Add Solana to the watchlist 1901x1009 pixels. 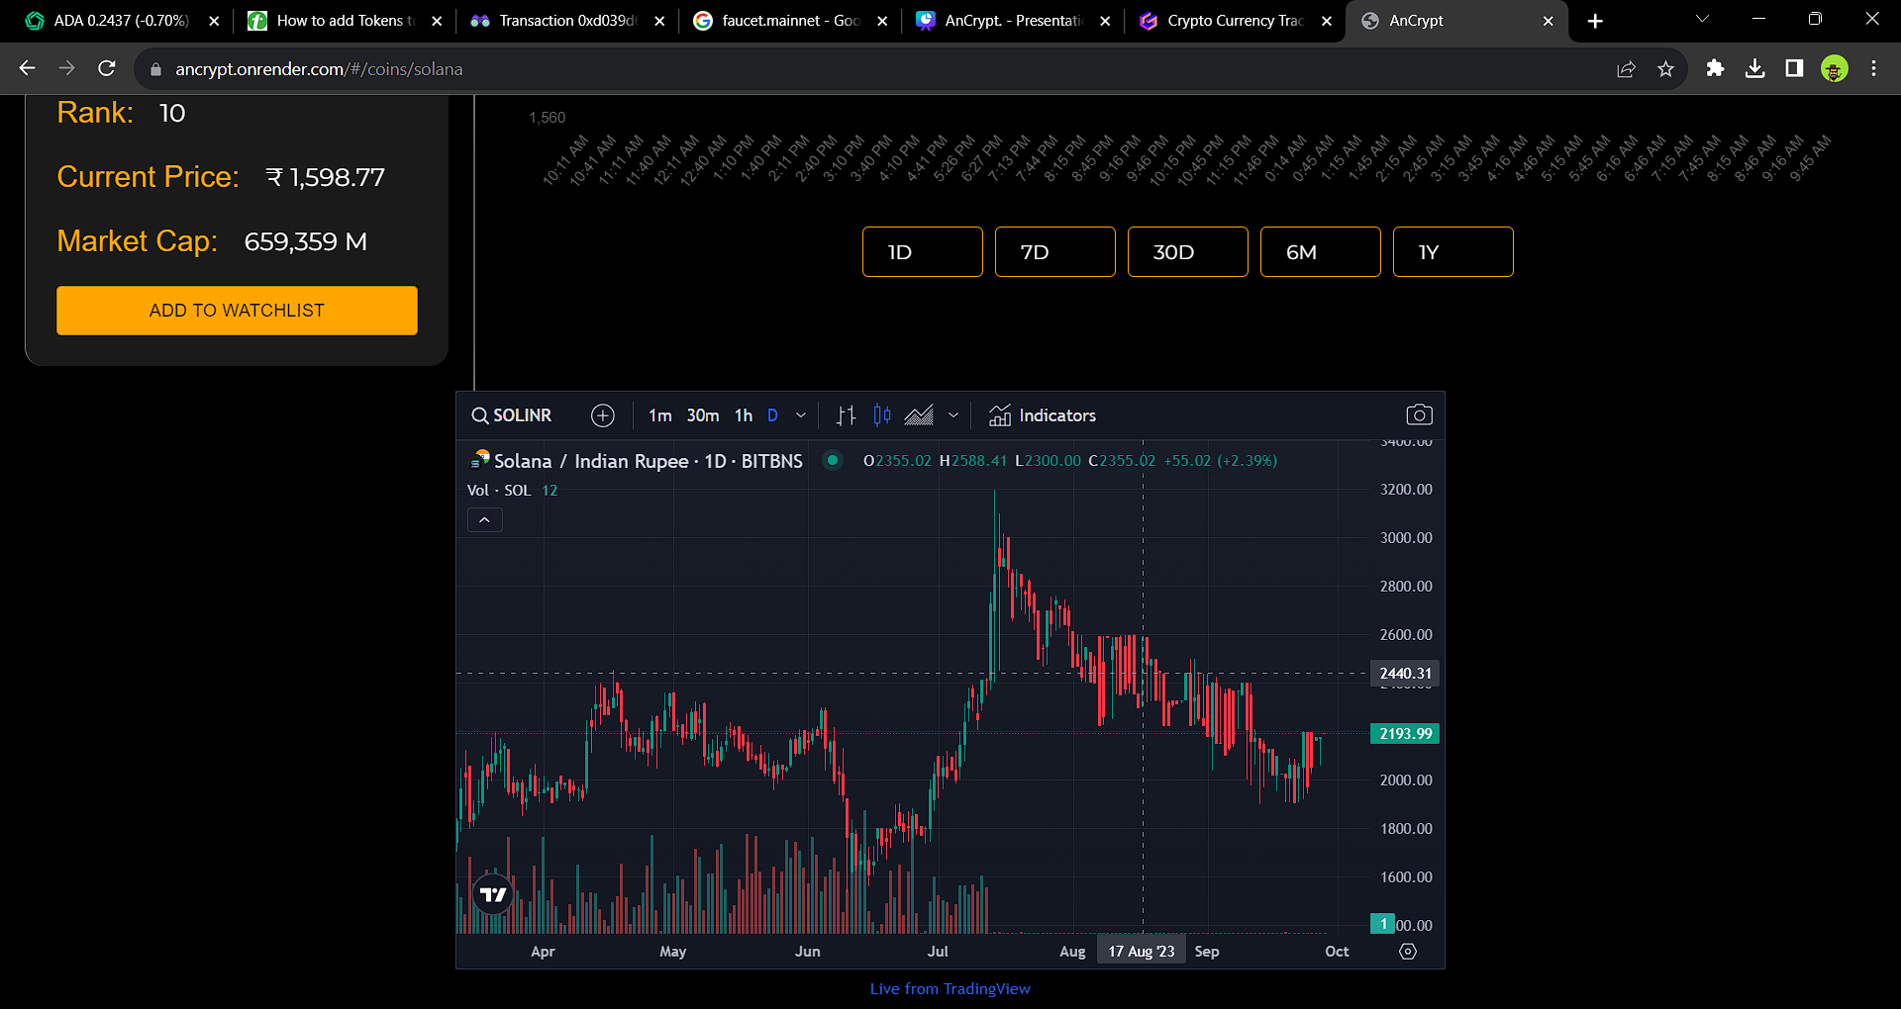(x=237, y=311)
